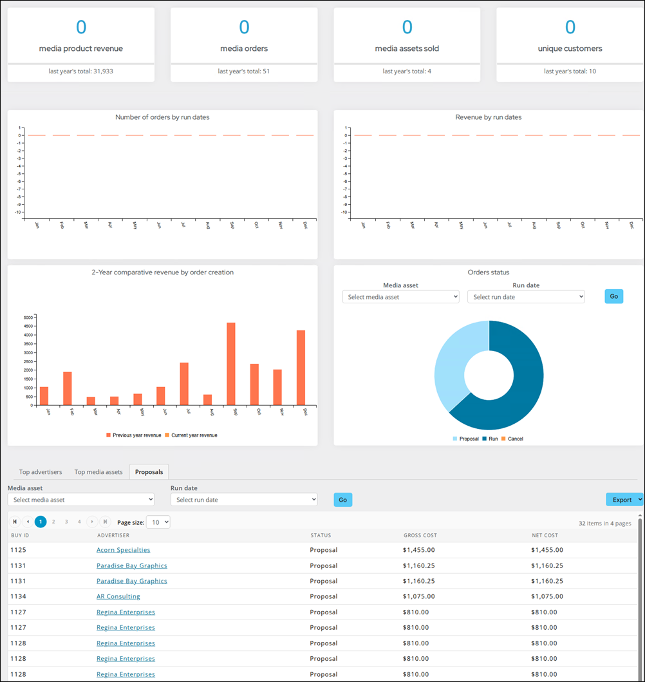
Task: Click the proposals table vertical scrollbar
Action: coord(640,596)
